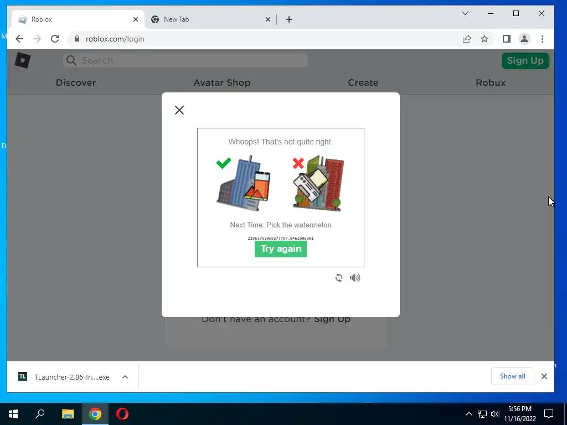Viewport: 567px width, 425px height.
Task: Click the volume tray icon
Action: click(x=495, y=414)
